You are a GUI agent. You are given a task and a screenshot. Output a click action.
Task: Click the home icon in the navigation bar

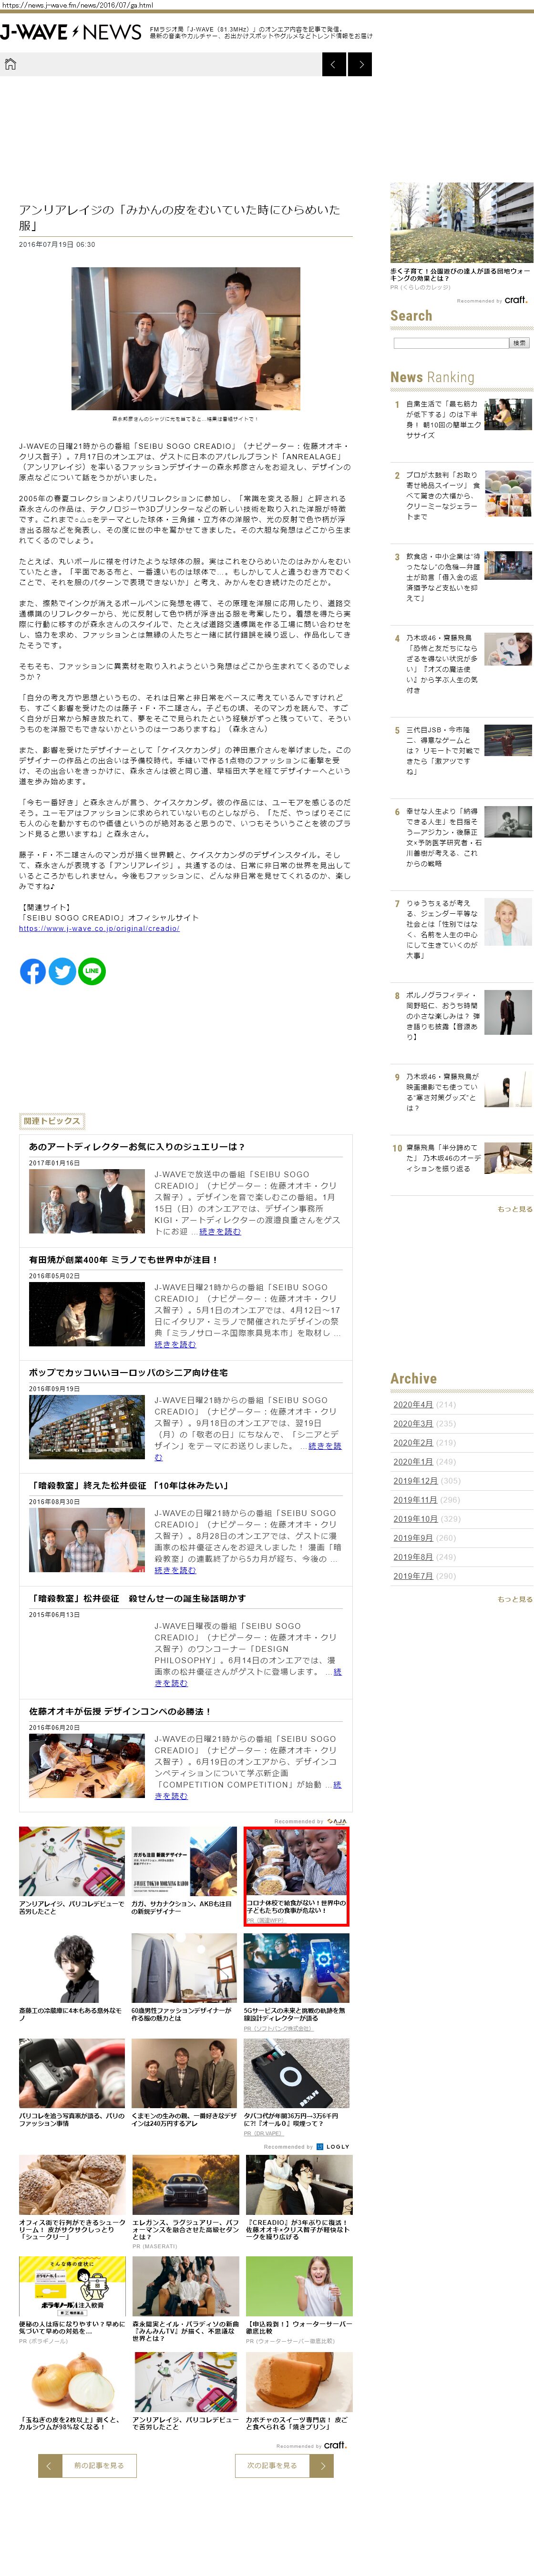pyautogui.click(x=11, y=65)
